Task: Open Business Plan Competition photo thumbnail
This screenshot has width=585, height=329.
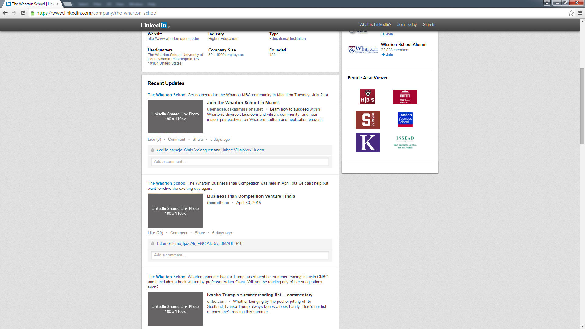Action: click(x=175, y=210)
